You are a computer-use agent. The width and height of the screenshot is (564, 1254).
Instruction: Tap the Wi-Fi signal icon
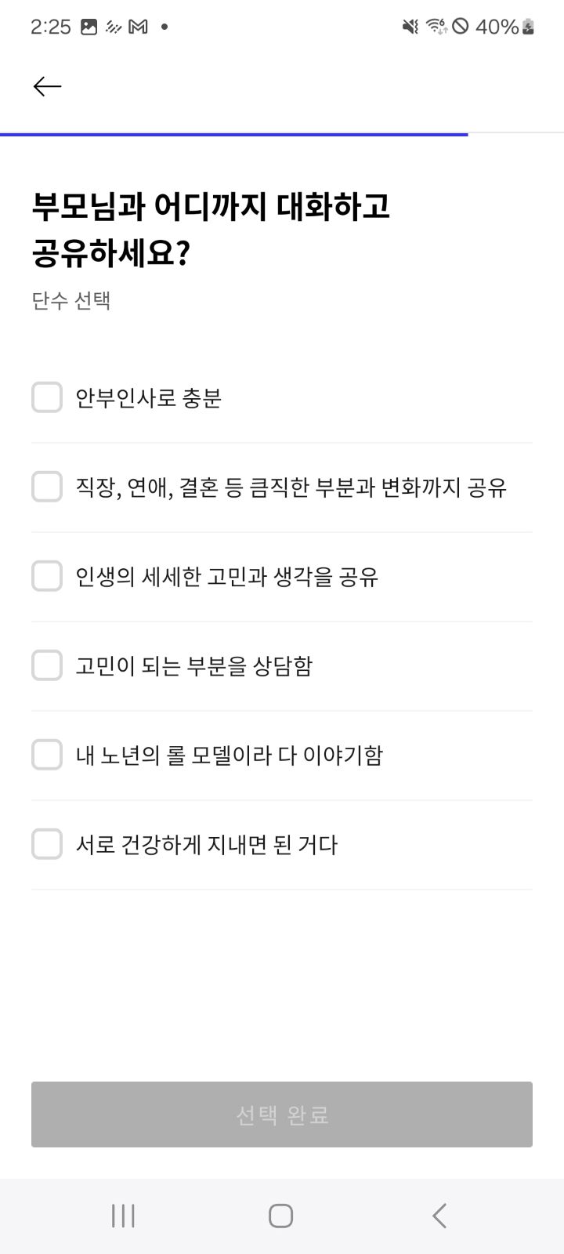pyautogui.click(x=436, y=27)
